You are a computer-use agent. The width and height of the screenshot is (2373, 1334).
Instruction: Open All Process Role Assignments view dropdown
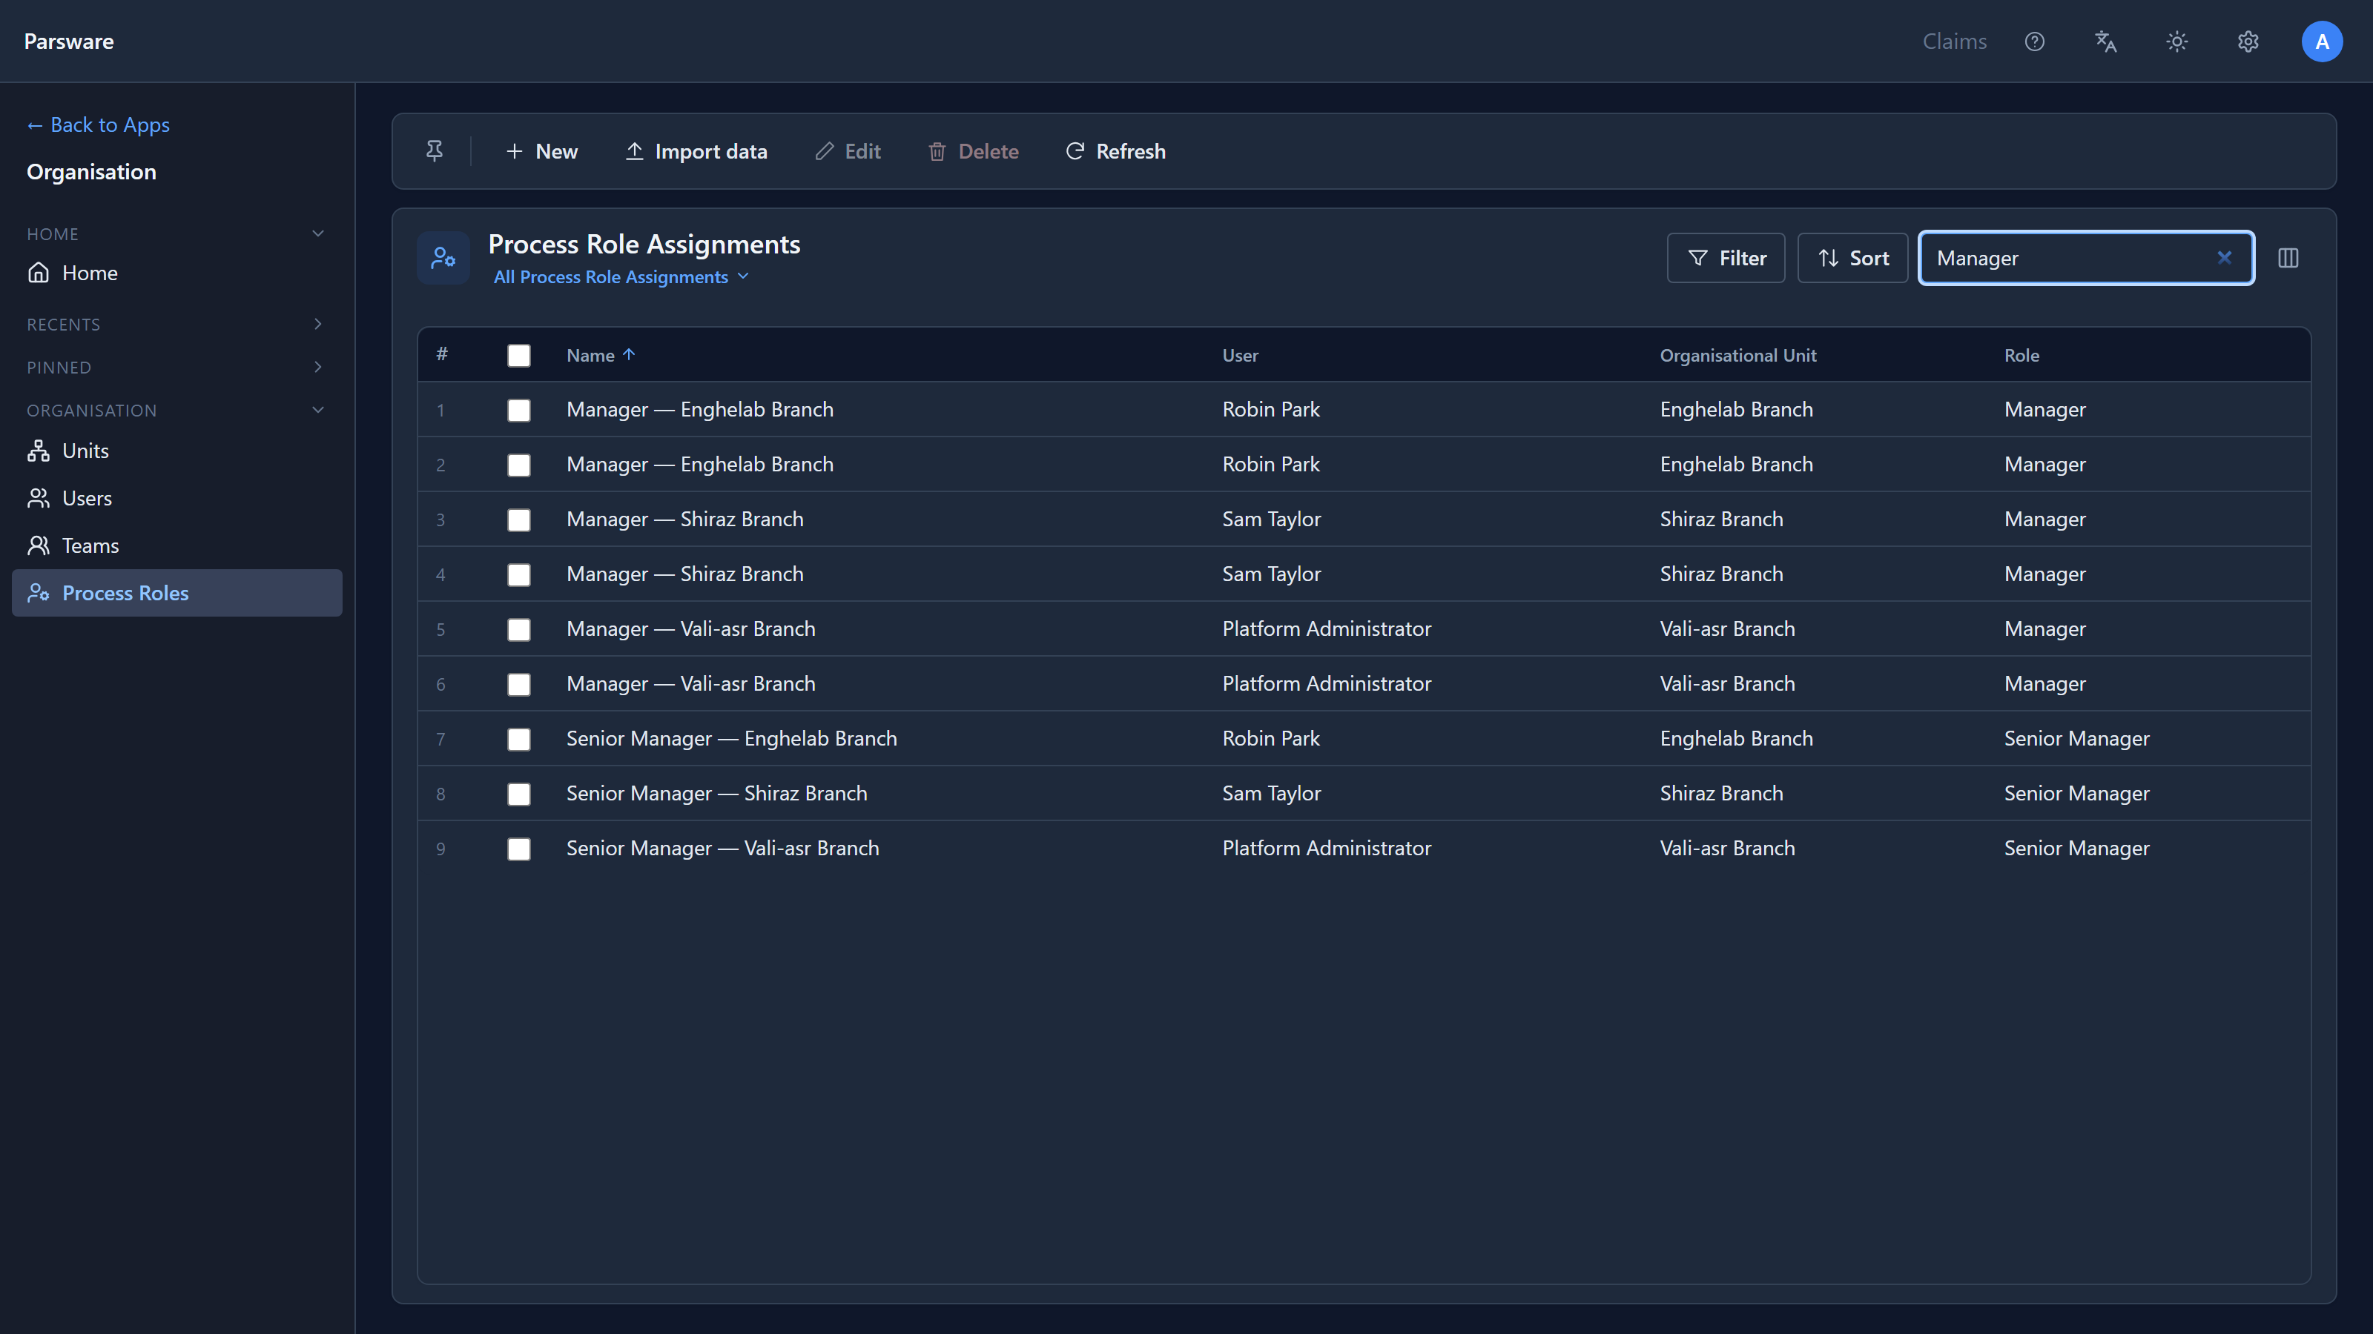click(622, 276)
